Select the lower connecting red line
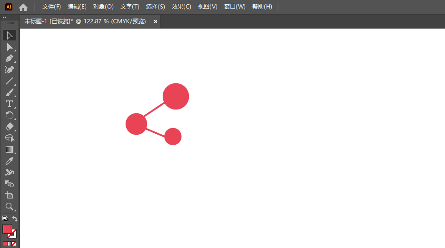The width and height of the screenshot is (445, 248). (x=155, y=133)
